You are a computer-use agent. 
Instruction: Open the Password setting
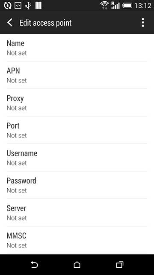77,185
